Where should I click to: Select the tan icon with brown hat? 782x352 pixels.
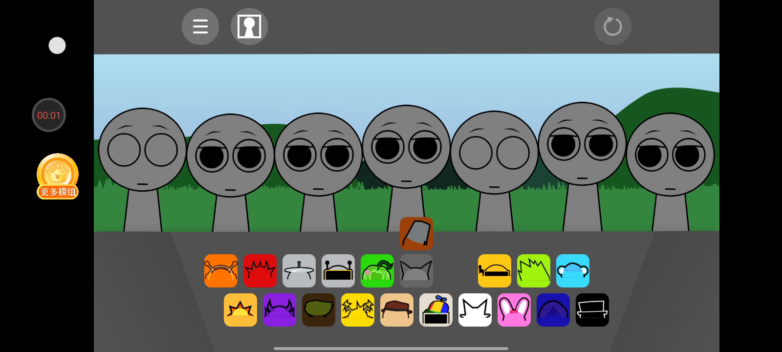tap(397, 310)
